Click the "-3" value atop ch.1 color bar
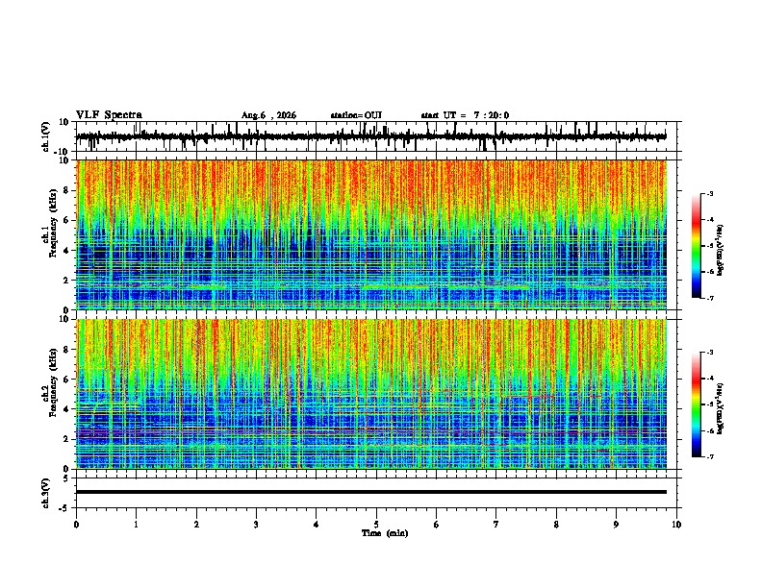Viewport: 762px width, 588px height. [710, 193]
